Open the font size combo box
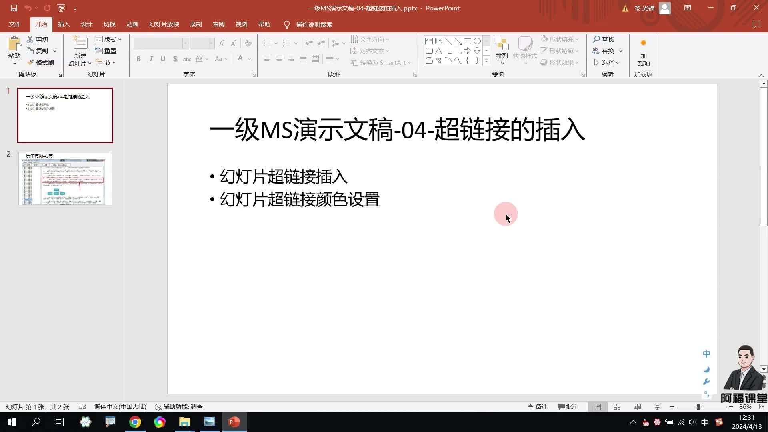Image resolution: width=768 pixels, height=432 pixels. [202, 43]
